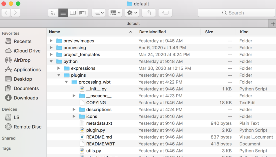The image size is (276, 157).
Task: Switch to icon view in toolbar
Action: 53,13
